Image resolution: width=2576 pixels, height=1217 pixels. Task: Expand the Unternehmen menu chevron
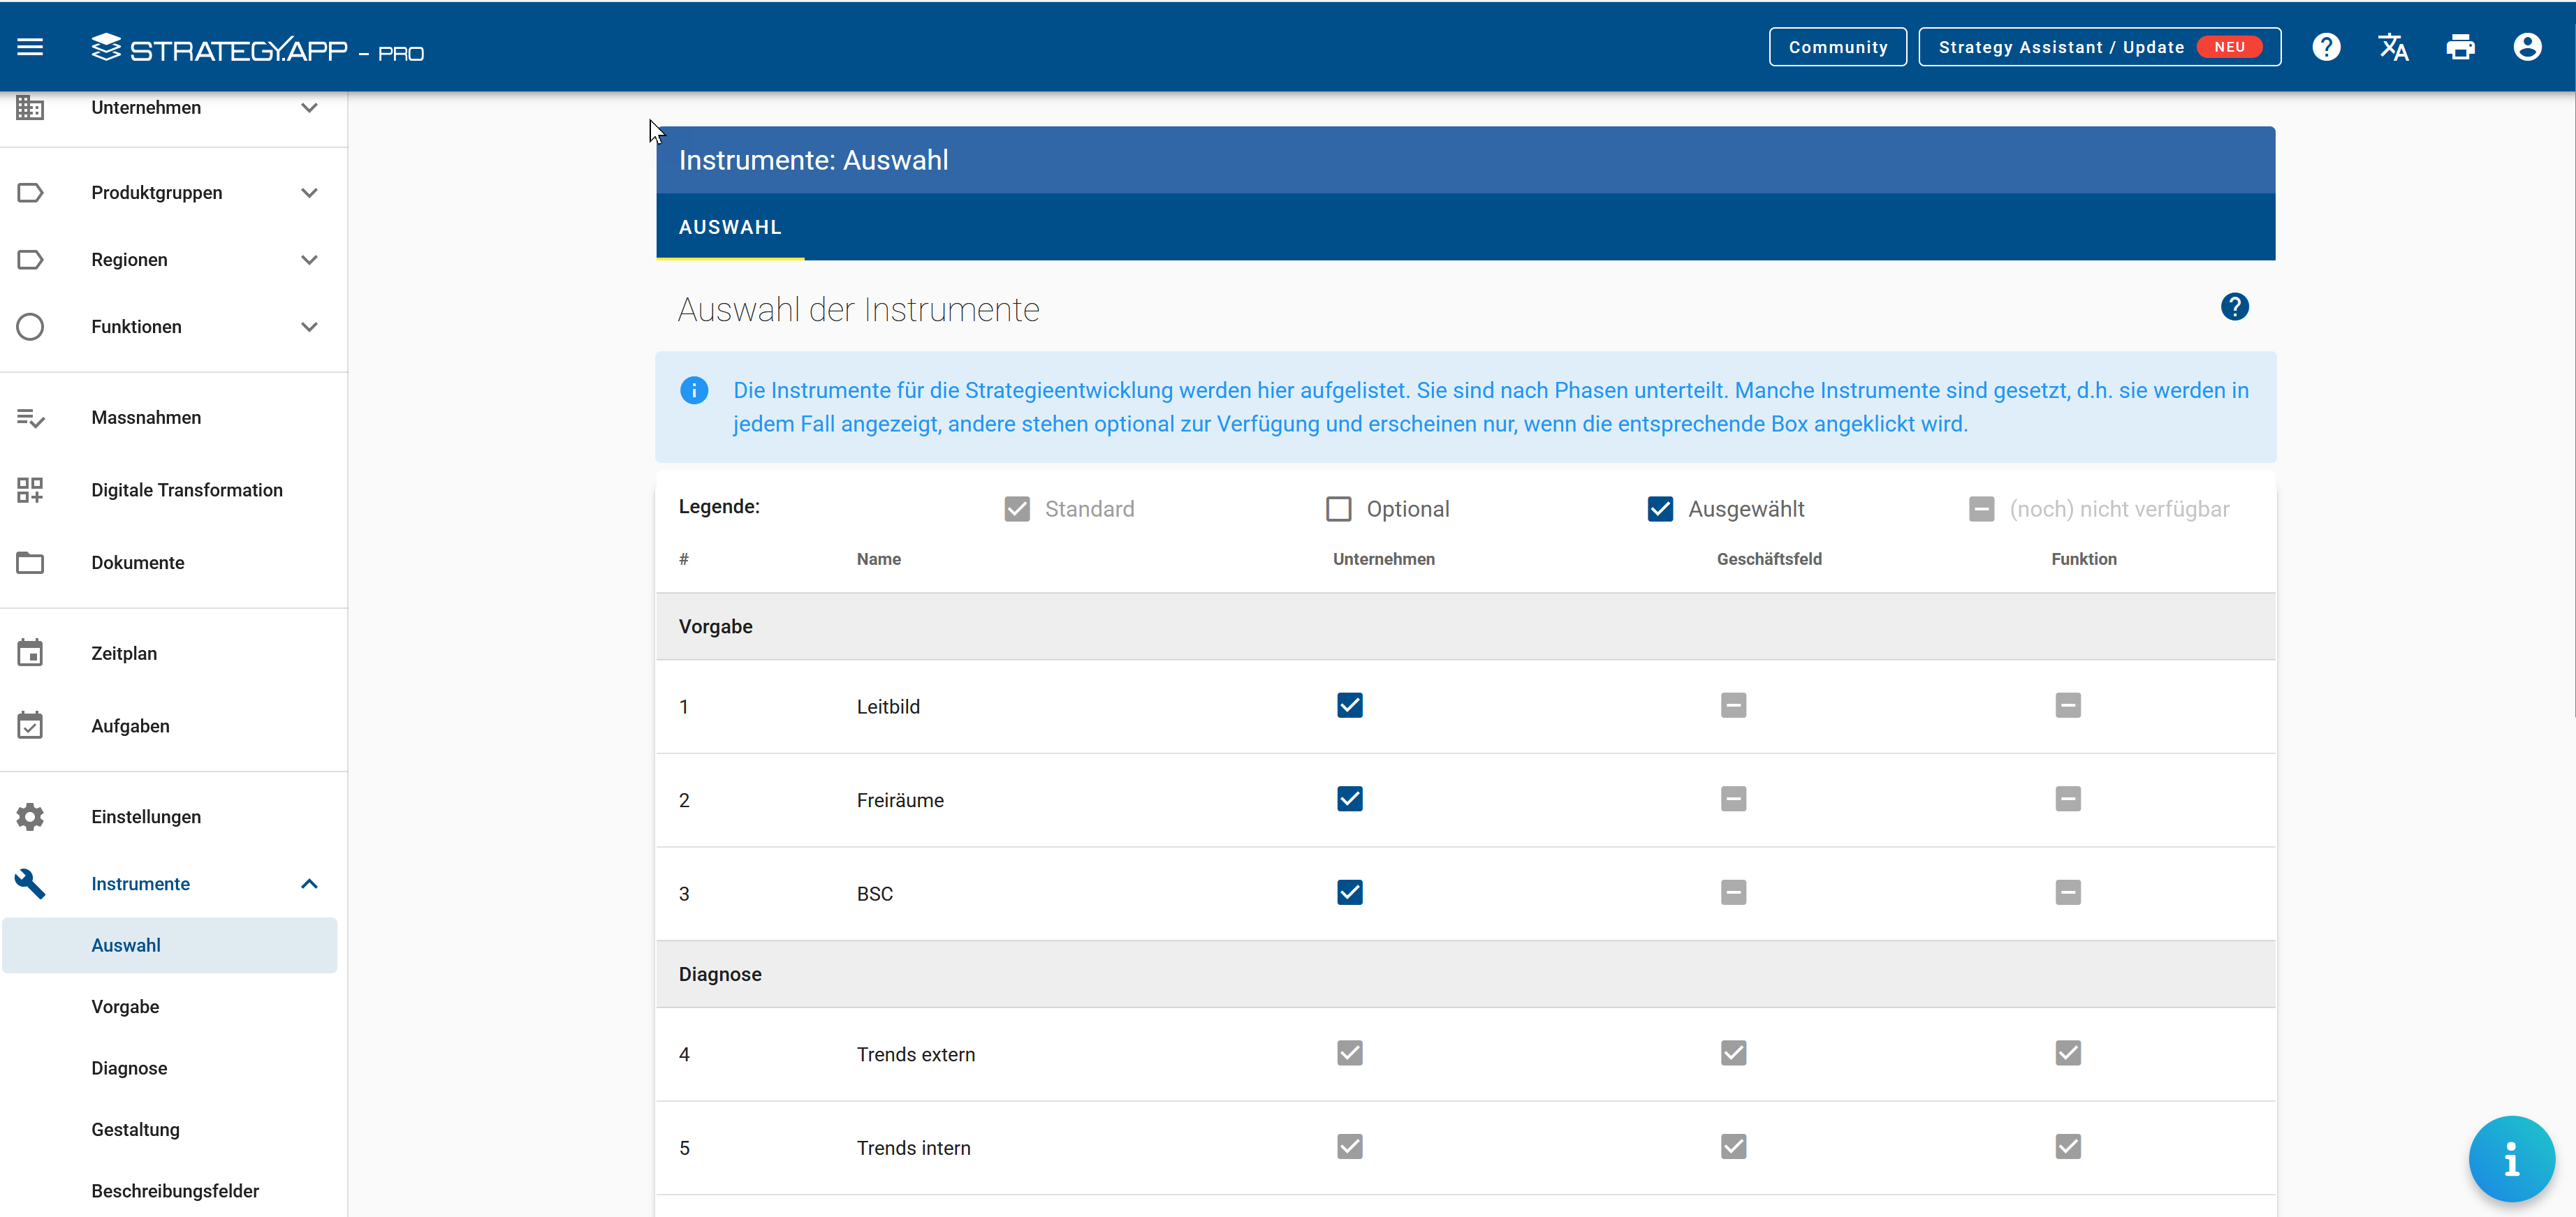[309, 107]
